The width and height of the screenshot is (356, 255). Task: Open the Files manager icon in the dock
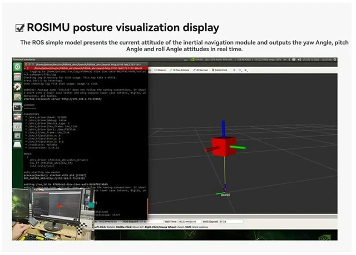17,77
